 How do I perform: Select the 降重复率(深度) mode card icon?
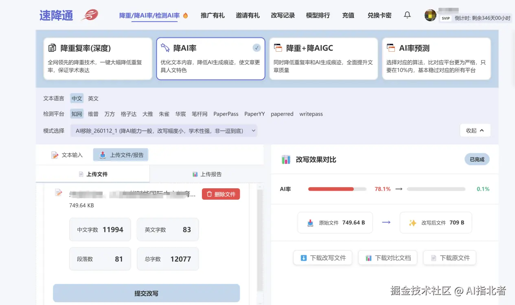(52, 48)
